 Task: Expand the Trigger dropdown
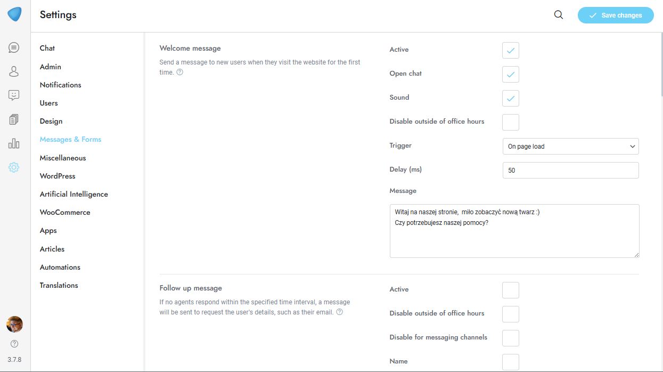click(570, 146)
